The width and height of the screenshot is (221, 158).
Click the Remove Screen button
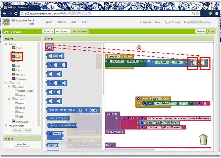tap(80, 31)
